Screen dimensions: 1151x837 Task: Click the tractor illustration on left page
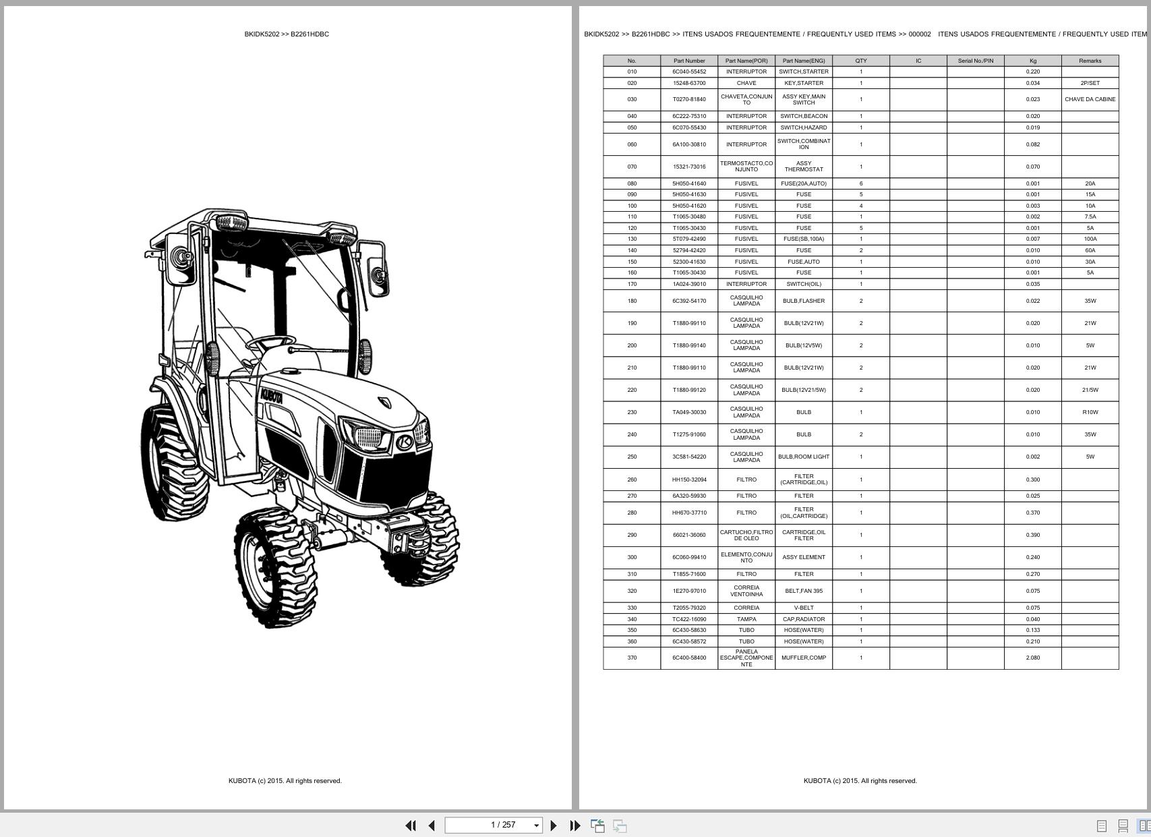(x=299, y=418)
